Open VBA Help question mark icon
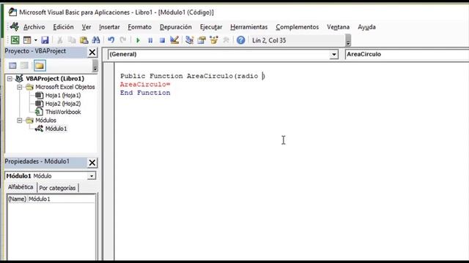Screen dimensions: 469x263 (241, 40)
